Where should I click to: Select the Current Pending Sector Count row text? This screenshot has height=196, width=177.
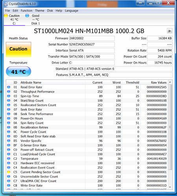[x=41, y=172]
